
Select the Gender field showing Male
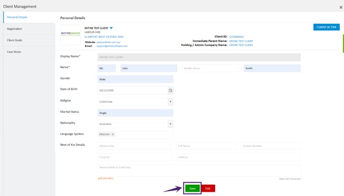(136, 79)
